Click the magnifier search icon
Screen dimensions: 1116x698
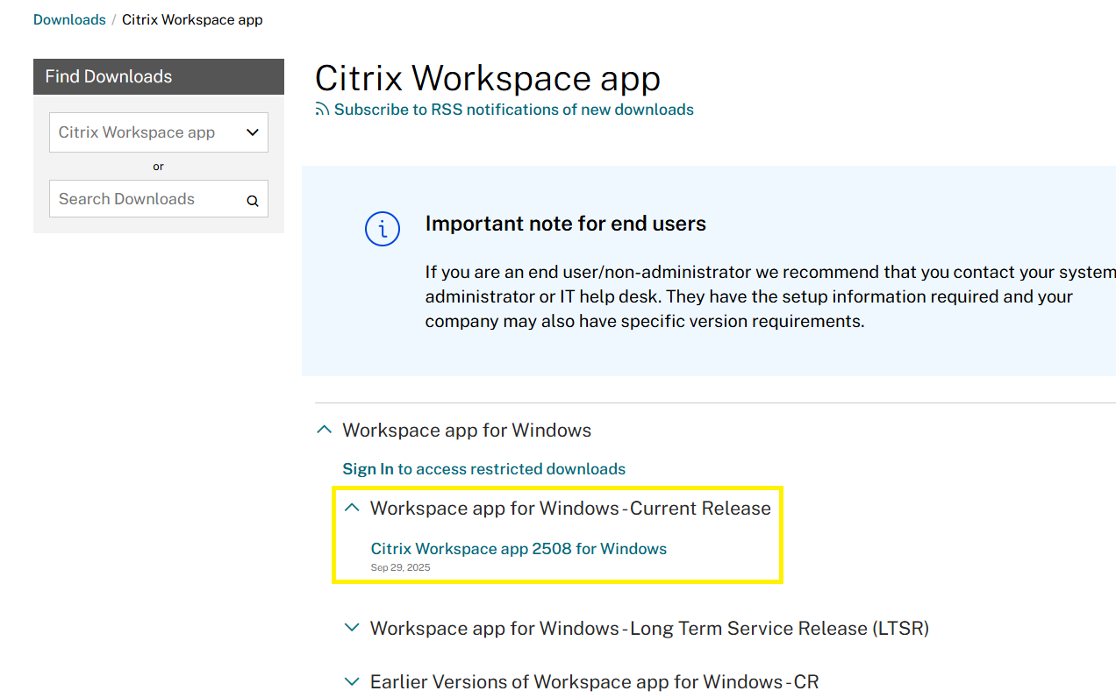coord(253,201)
